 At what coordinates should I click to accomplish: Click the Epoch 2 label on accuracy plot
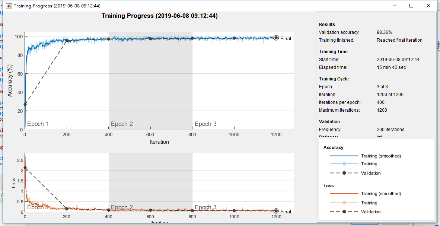(x=122, y=124)
